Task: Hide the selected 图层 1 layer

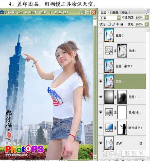Action: click(100, 81)
